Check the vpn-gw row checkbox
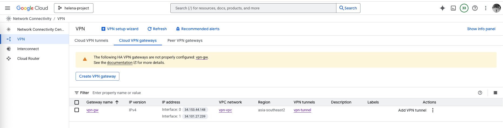Screen dimensions: 503x128 click(x=77, y=110)
